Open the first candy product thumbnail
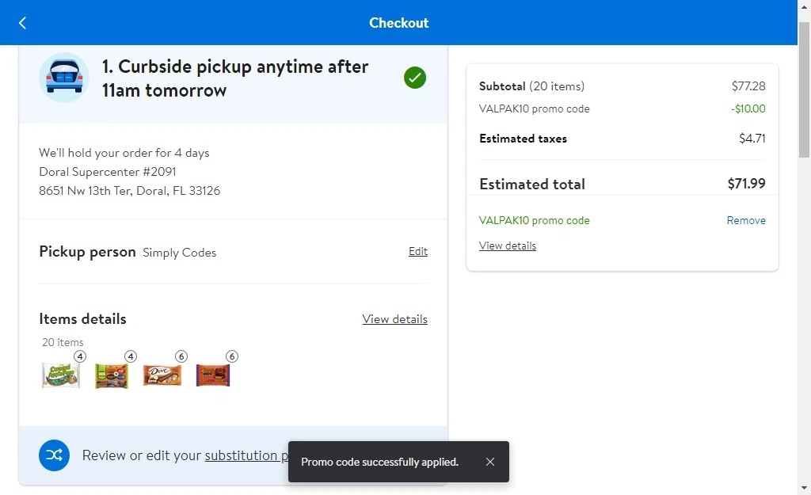 point(61,375)
